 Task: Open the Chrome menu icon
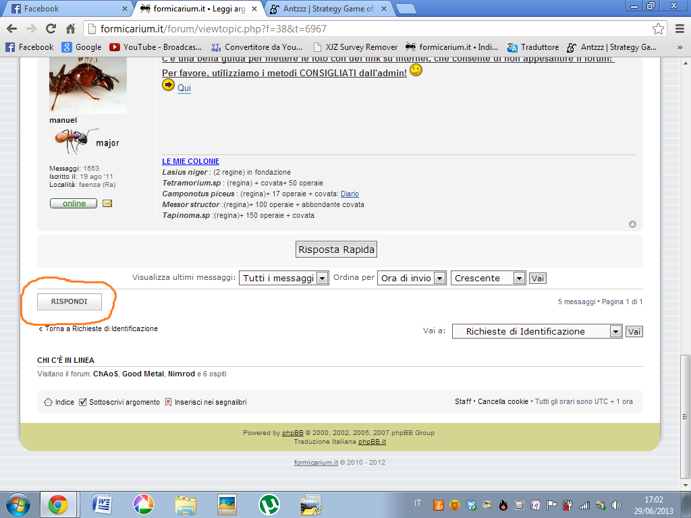click(678, 29)
